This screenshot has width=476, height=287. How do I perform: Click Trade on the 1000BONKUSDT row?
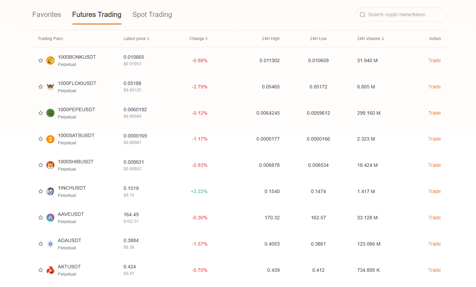click(x=434, y=60)
